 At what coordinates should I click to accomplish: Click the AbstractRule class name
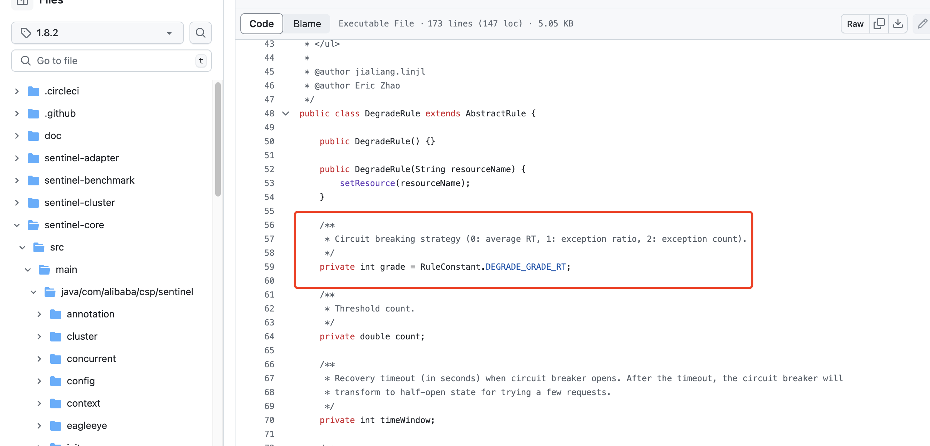click(x=496, y=113)
